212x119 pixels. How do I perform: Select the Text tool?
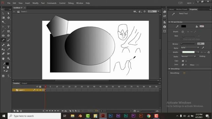pyautogui.click(x=8, y=27)
